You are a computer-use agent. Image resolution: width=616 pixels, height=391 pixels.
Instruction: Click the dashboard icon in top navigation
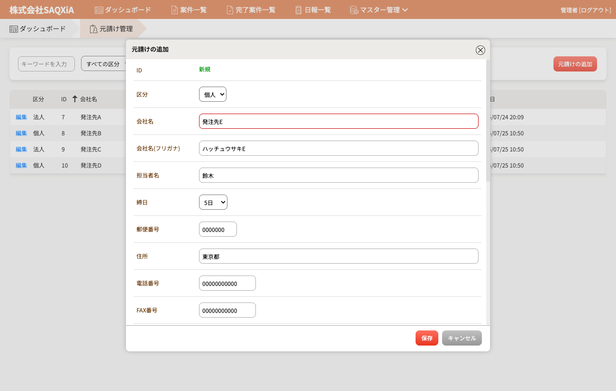(x=99, y=10)
